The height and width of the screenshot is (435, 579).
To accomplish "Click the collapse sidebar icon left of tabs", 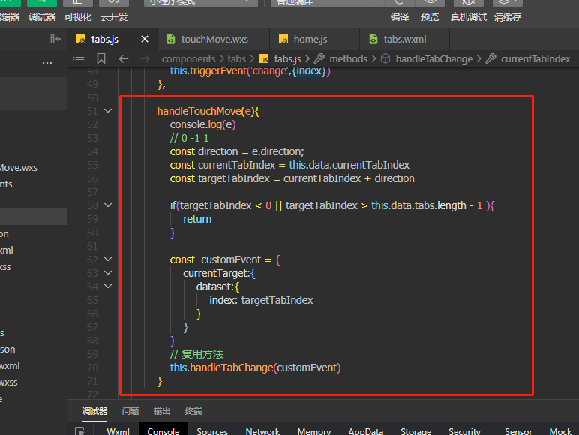I will (x=55, y=39).
